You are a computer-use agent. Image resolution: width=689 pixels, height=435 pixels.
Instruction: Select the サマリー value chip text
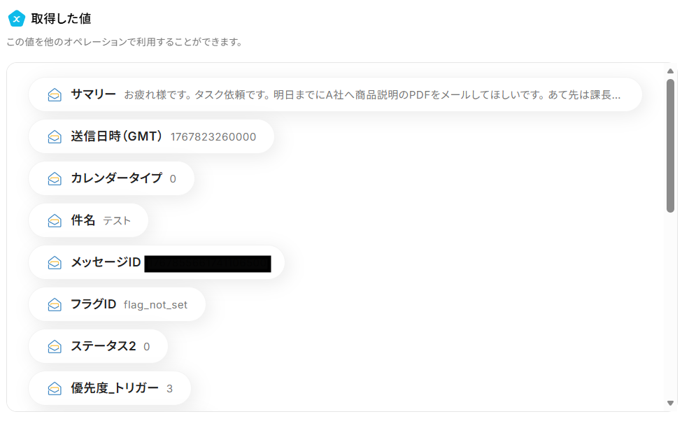pos(371,94)
